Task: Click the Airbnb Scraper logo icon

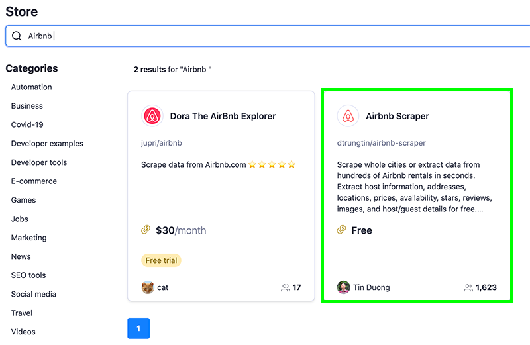Action: point(348,116)
